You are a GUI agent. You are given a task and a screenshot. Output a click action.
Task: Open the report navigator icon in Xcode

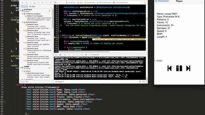click(x=51, y=3)
